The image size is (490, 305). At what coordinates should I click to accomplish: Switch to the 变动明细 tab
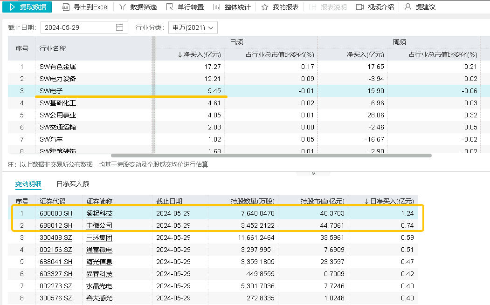pyautogui.click(x=28, y=184)
